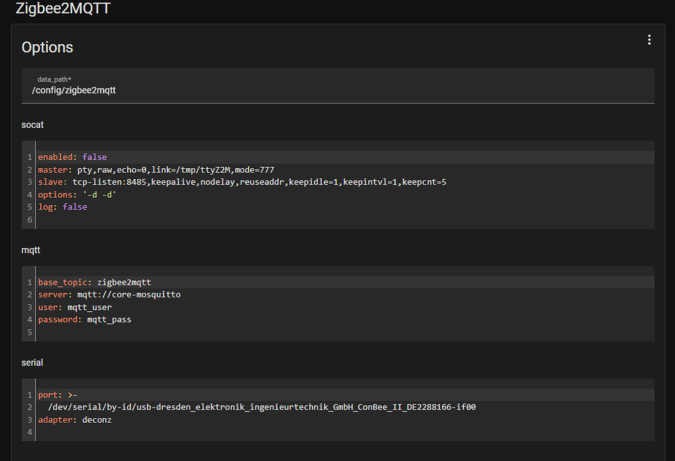Place cursor on socat 'enabled: false' line

pyautogui.click(x=73, y=157)
